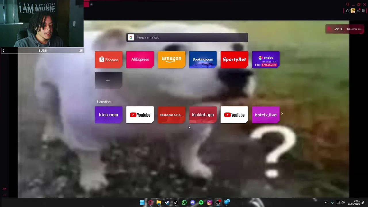This screenshot has width=368, height=207.
Task: Open WhatsApp from the taskbar
Action: [x=184, y=202]
